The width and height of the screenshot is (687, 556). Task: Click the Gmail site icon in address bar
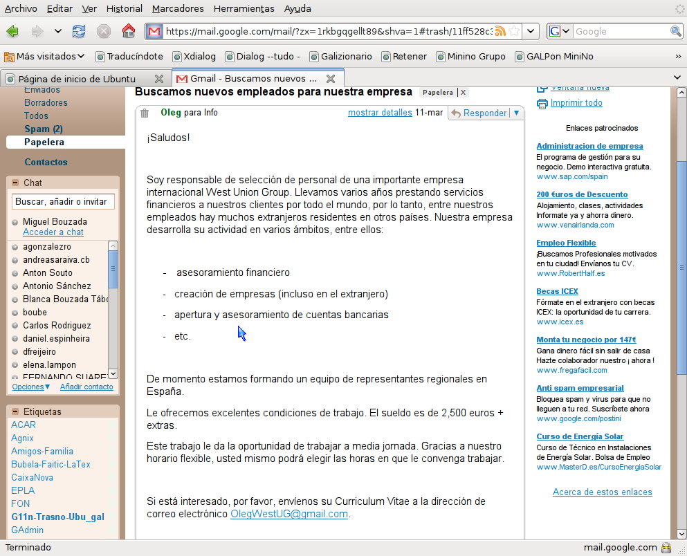point(154,31)
